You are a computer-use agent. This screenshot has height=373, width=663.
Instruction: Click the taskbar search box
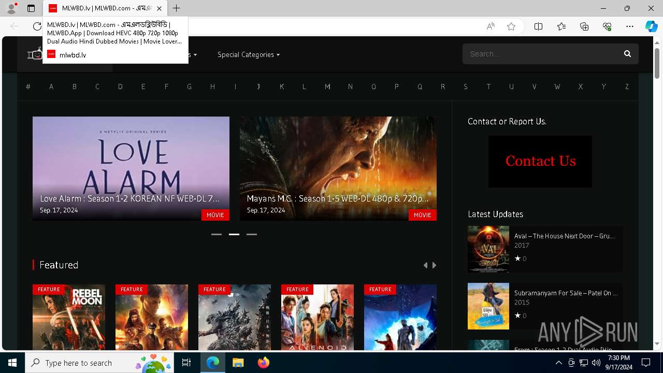point(99,363)
